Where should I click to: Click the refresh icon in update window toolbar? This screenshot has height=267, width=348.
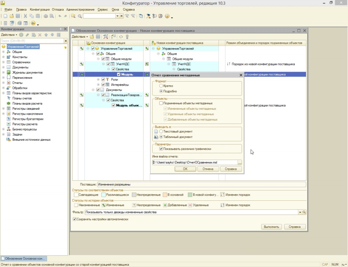pyautogui.click(x=121, y=37)
